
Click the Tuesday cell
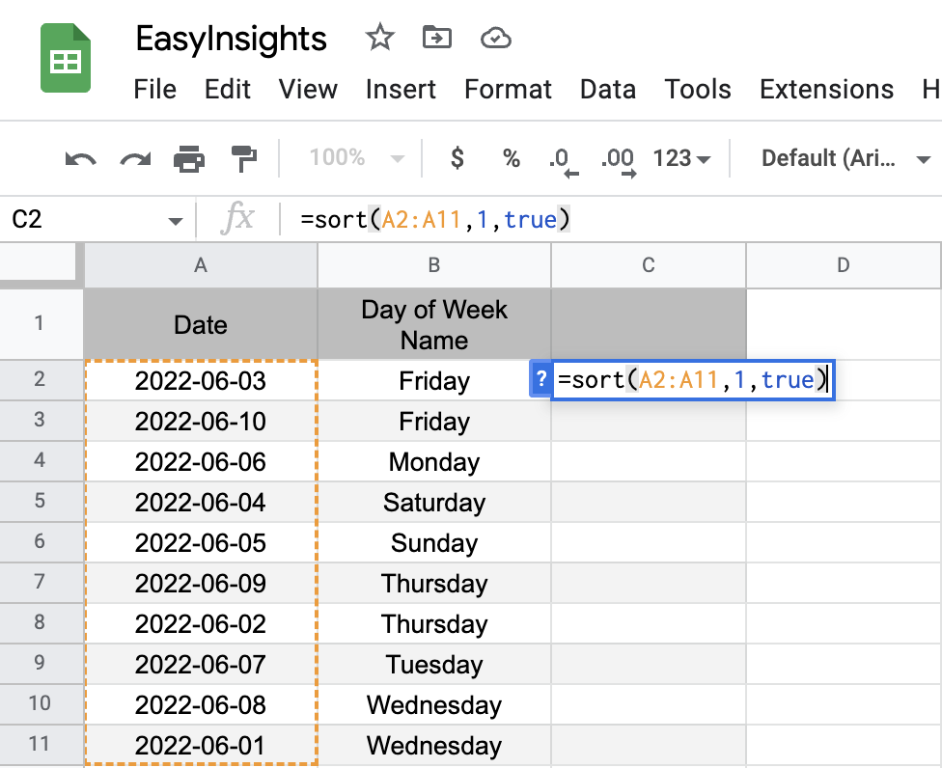point(434,664)
